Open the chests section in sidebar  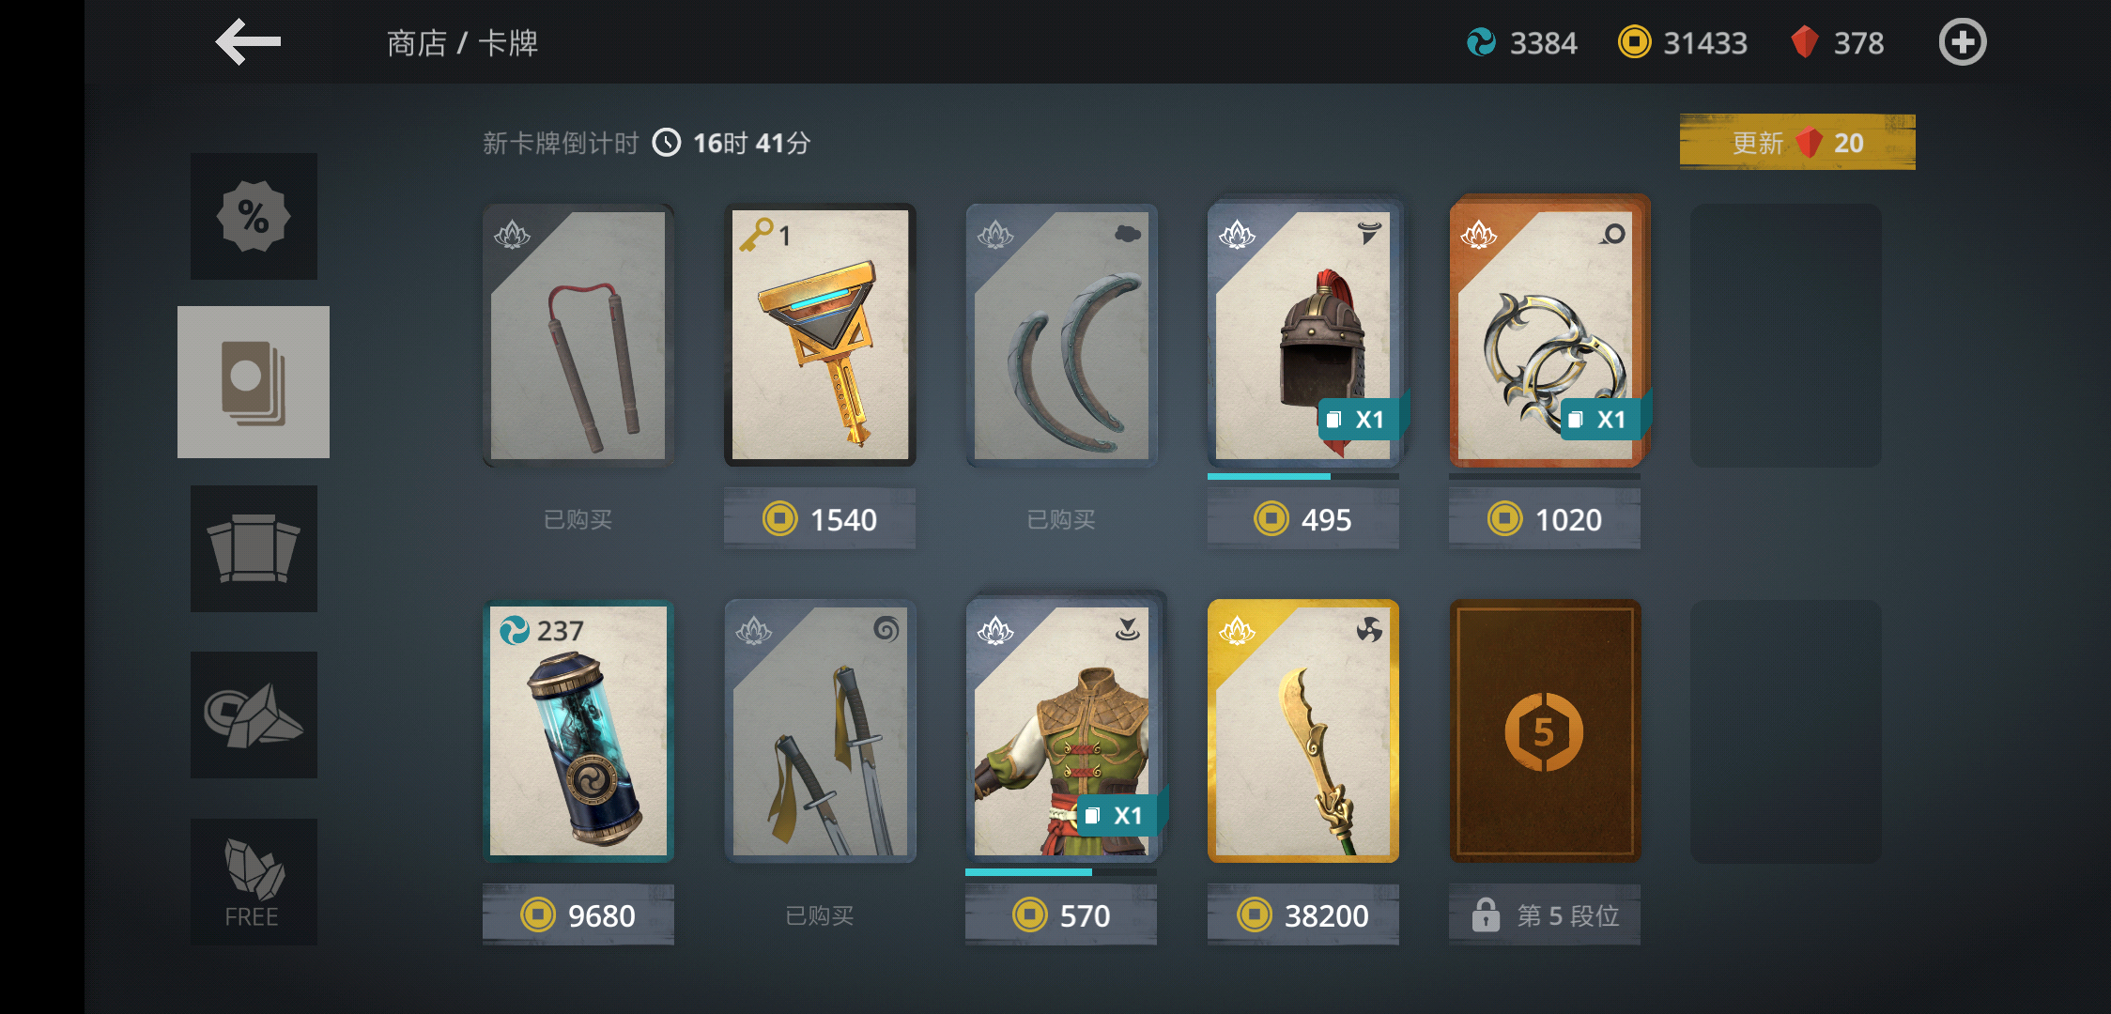coord(254,548)
